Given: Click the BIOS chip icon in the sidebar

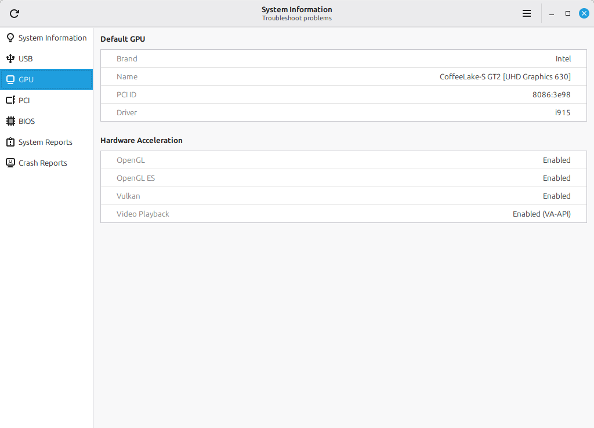Looking at the screenshot, I should click(10, 121).
